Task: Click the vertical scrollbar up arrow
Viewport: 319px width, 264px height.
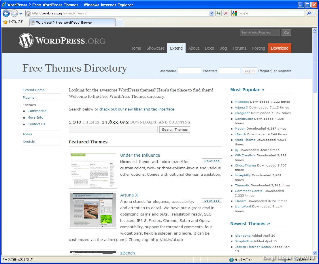Action: (315, 30)
